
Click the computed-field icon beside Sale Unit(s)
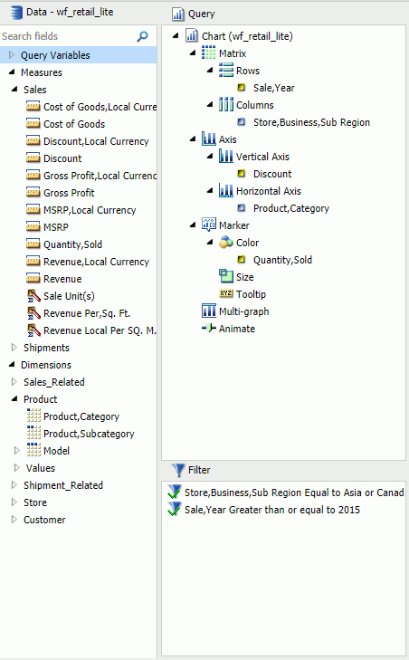(33, 296)
